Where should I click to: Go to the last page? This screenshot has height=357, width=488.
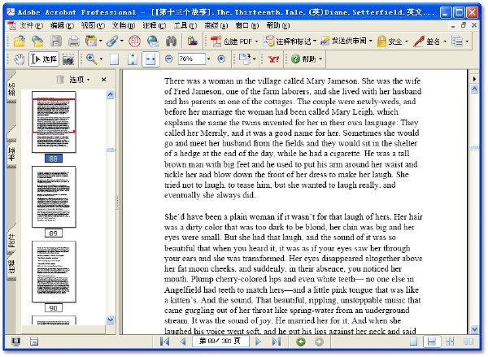tap(276, 342)
